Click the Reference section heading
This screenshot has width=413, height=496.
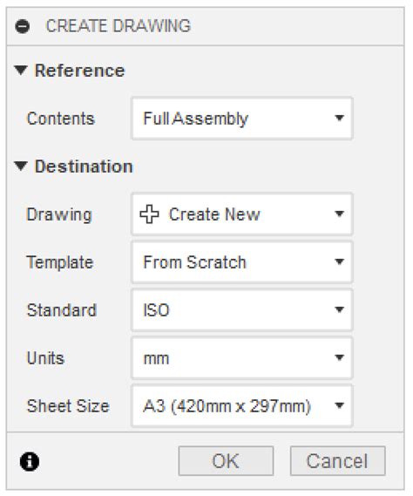pos(79,71)
